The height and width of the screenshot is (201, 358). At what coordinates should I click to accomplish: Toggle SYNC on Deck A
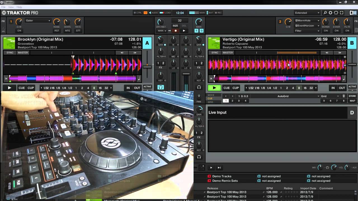(x=10, y=52)
